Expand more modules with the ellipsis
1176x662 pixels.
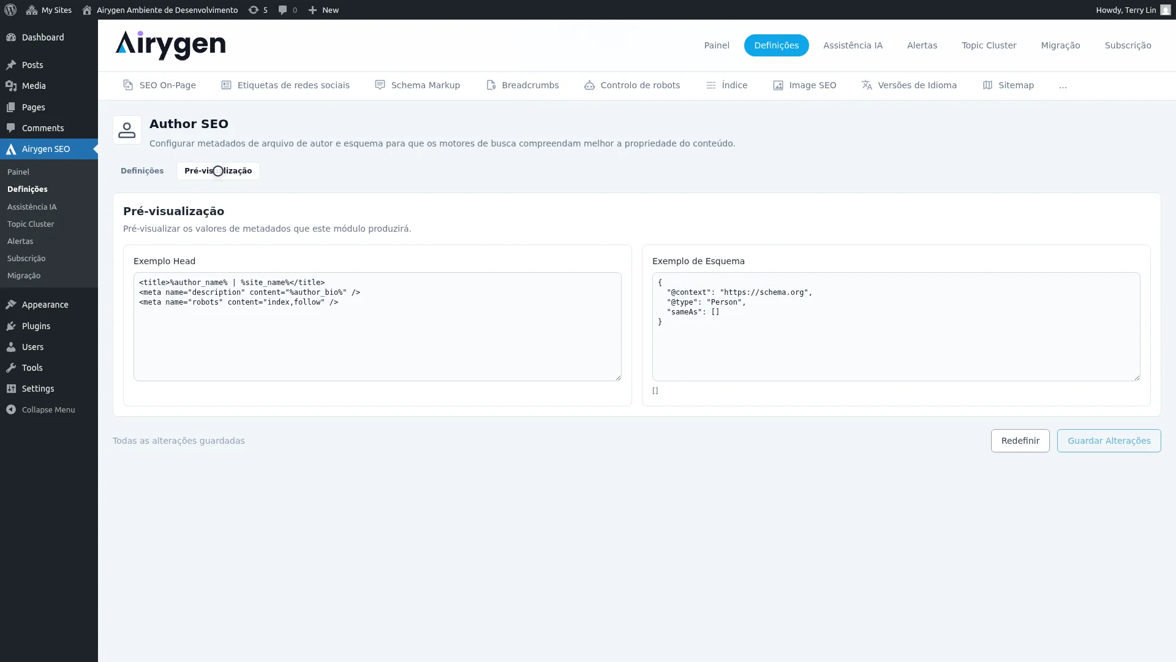pyautogui.click(x=1063, y=86)
